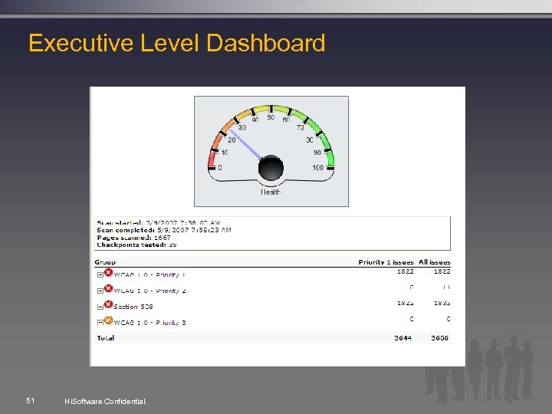Click the red error icon for WCAG Priority 2
This screenshot has height=414, width=552.
pyautogui.click(x=108, y=288)
